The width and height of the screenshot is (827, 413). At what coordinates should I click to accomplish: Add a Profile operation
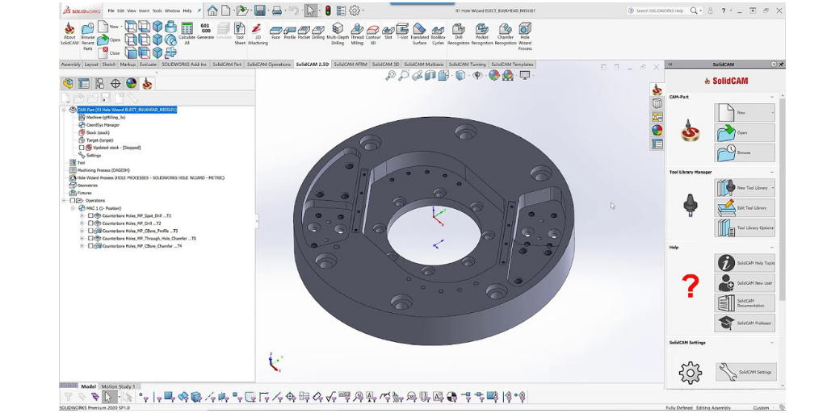[x=290, y=32]
